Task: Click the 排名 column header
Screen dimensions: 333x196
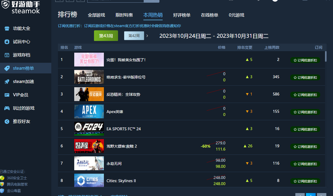Action: pos(64,48)
